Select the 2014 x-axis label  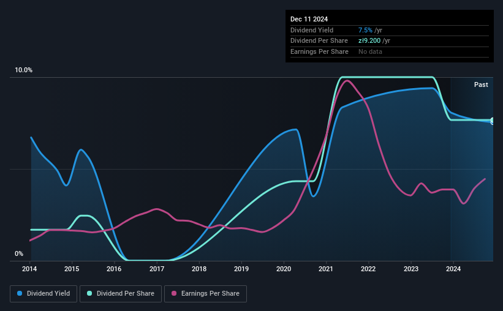coord(29,269)
